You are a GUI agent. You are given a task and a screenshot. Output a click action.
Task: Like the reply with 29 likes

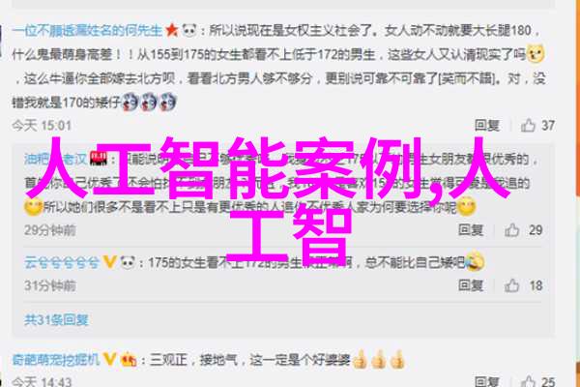(512, 230)
